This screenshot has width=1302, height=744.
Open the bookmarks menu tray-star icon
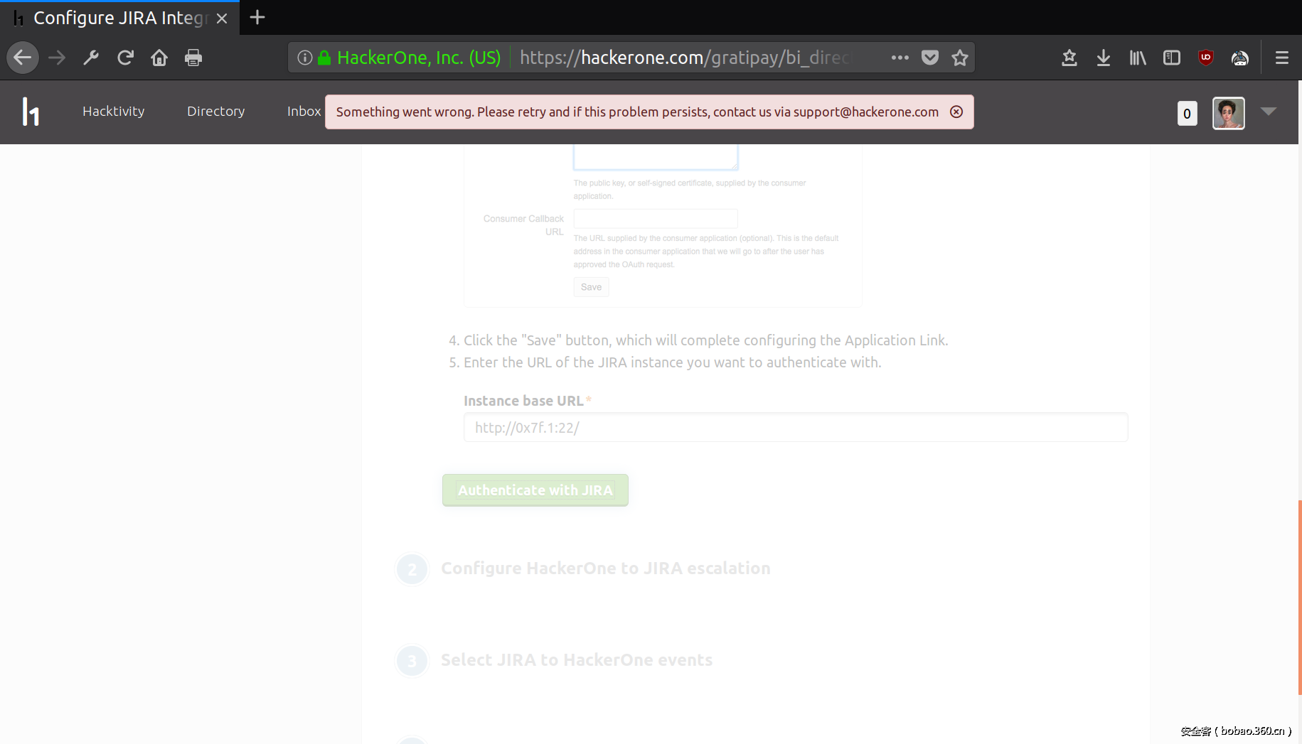[x=1069, y=58]
